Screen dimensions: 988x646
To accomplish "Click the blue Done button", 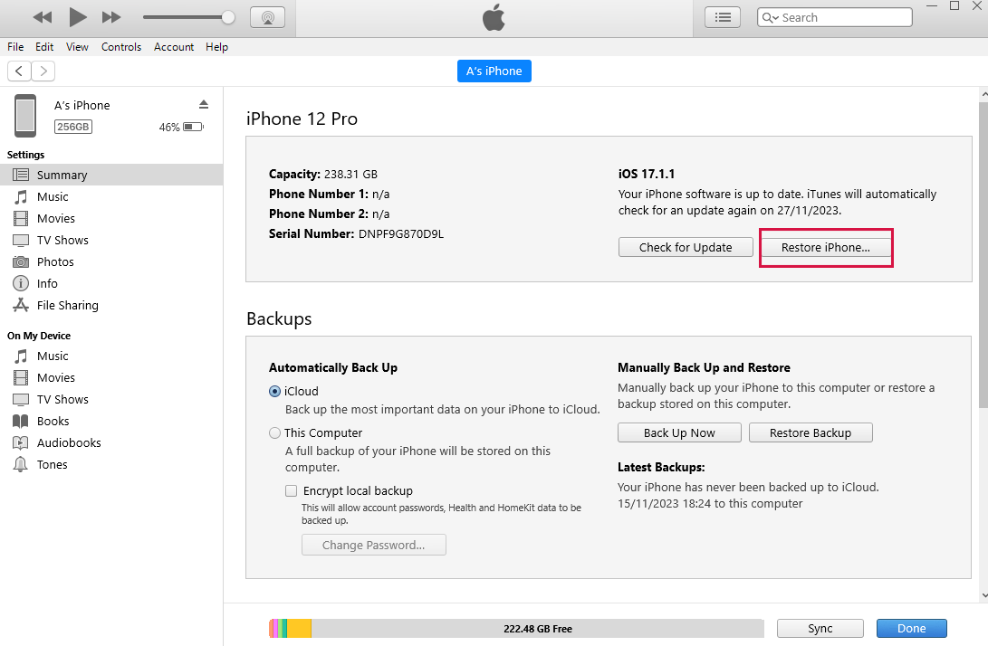I will coord(911,629).
